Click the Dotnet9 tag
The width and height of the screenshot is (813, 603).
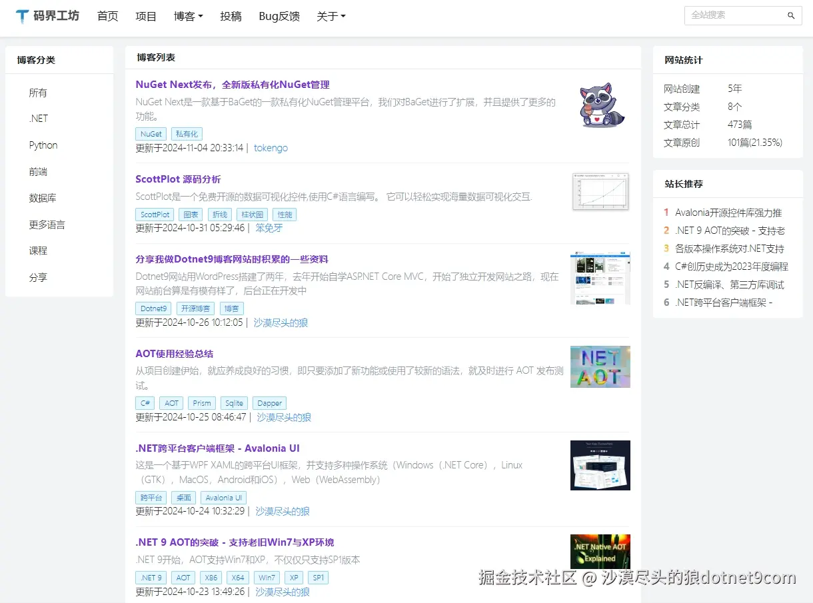[x=153, y=308]
